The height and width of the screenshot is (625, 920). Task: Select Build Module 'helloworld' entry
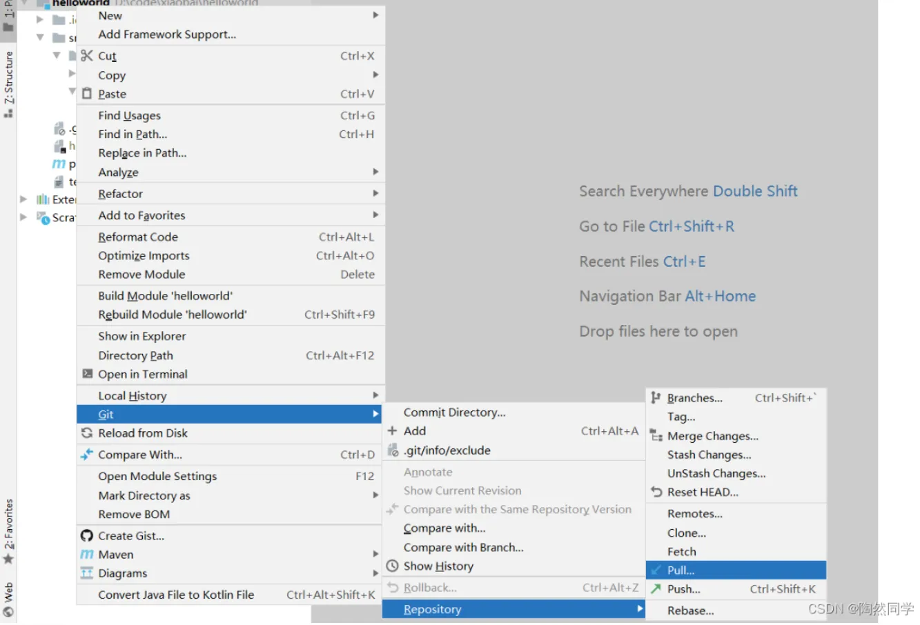click(231, 296)
